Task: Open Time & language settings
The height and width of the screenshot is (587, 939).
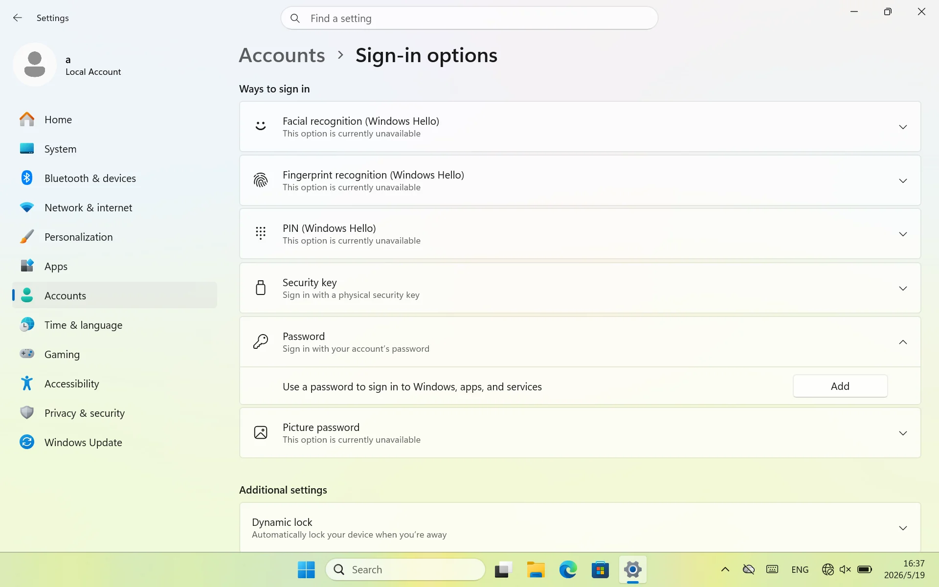Action: click(x=114, y=325)
